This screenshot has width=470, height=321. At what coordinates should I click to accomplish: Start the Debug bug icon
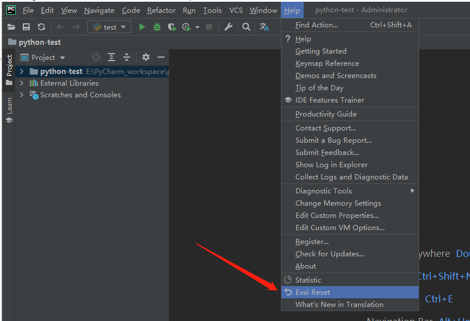coord(156,27)
